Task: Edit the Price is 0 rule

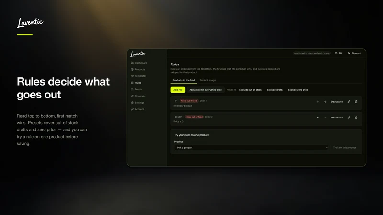Action: [x=349, y=118]
